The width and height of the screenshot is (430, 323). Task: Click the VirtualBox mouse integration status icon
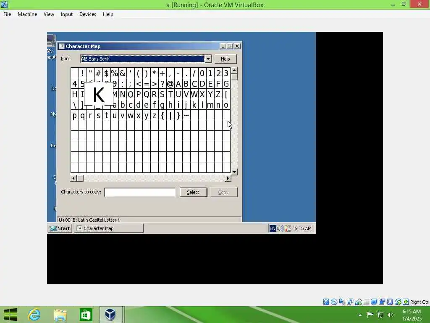click(x=398, y=302)
